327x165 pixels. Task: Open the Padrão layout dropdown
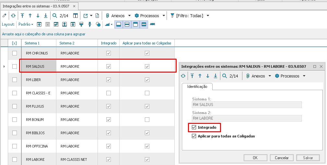[26, 24]
